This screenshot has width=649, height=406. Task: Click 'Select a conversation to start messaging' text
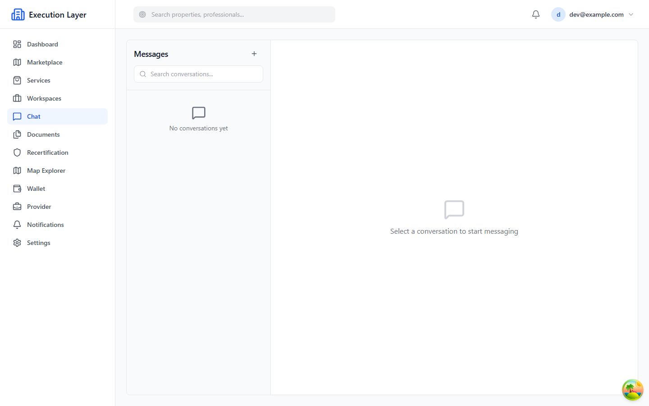454,231
